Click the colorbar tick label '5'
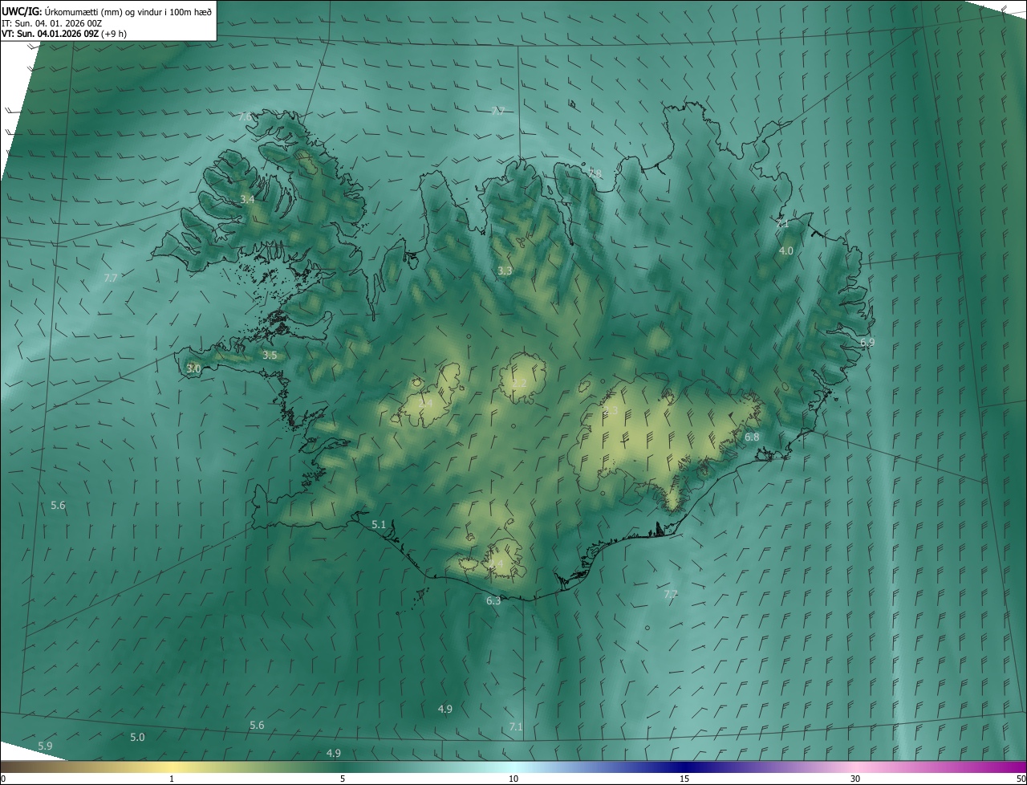This screenshot has width=1027, height=785. click(x=343, y=779)
